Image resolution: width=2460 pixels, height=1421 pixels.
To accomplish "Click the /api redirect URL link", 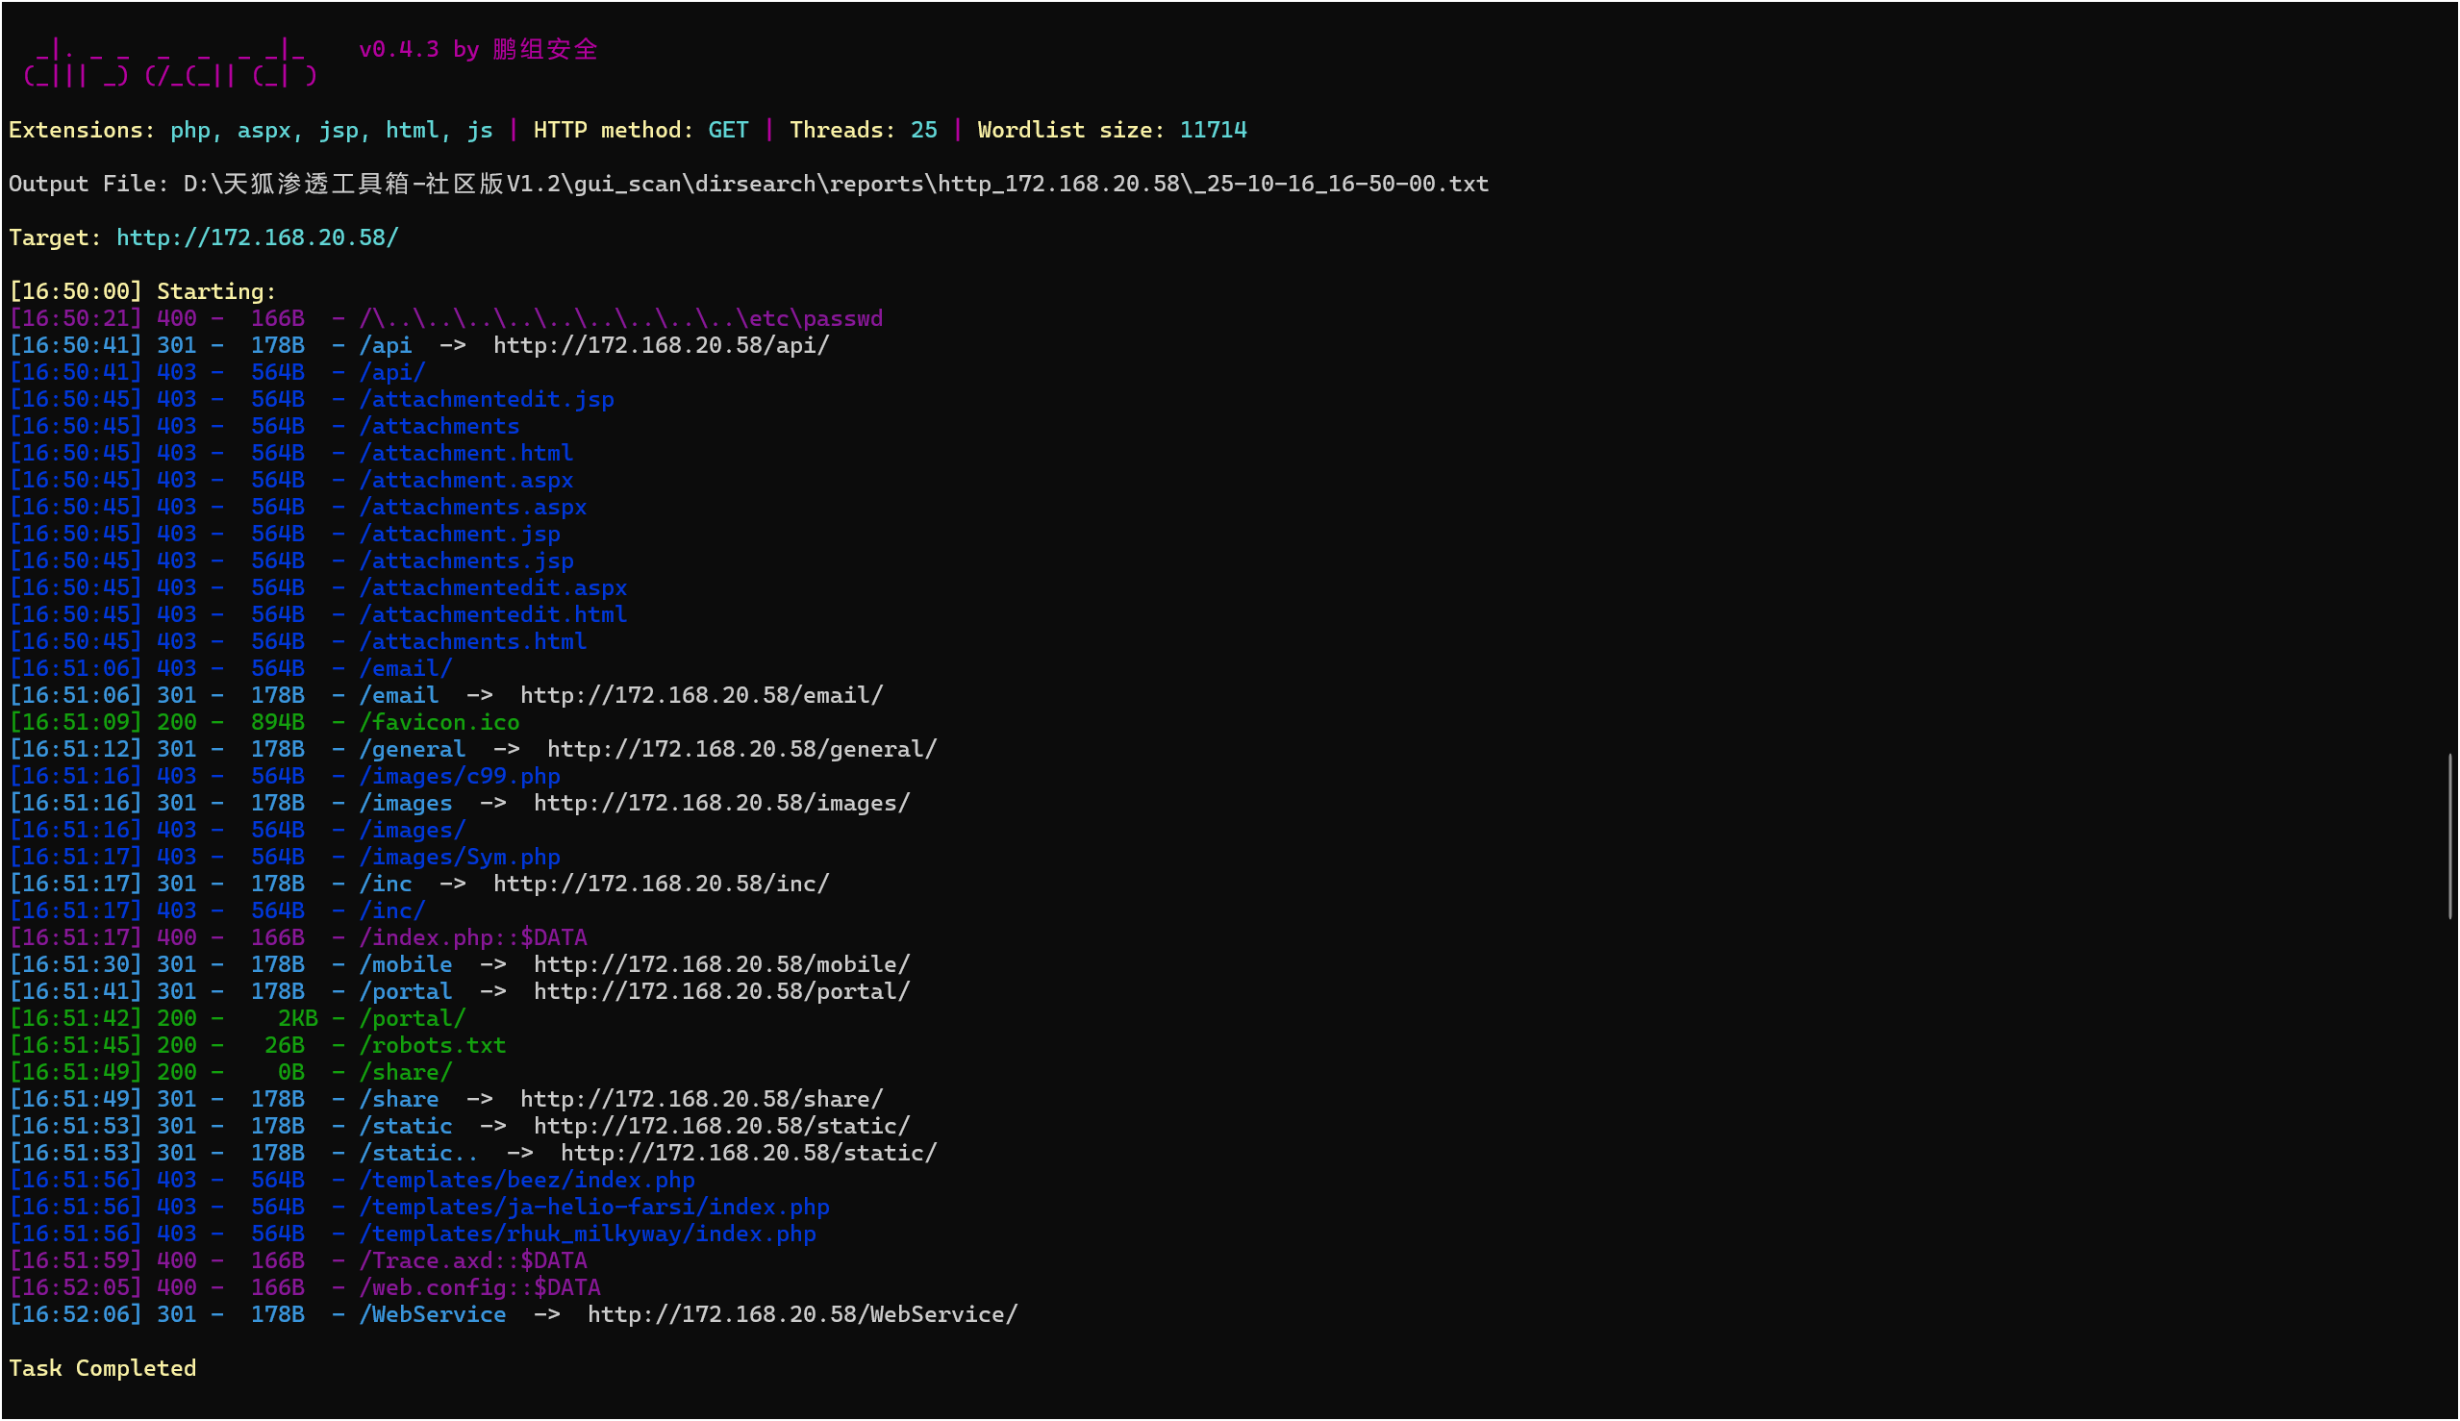I will point(661,345).
